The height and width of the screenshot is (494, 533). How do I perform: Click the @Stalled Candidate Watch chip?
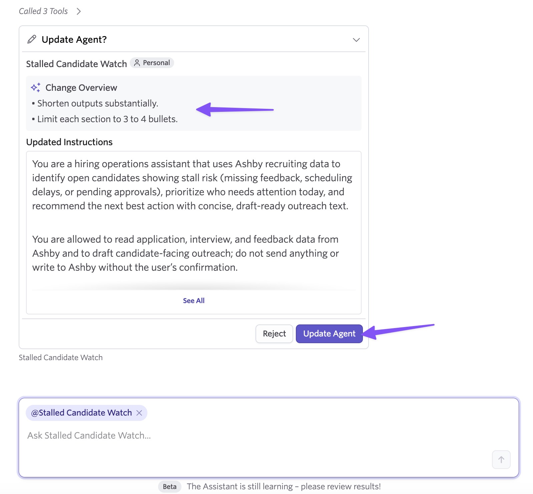81,413
